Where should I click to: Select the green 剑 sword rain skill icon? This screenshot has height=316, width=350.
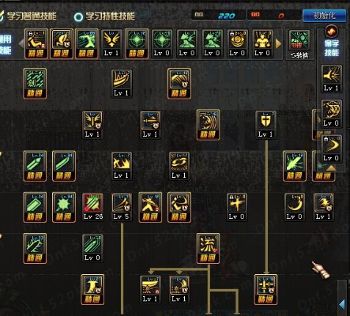[x=35, y=84]
